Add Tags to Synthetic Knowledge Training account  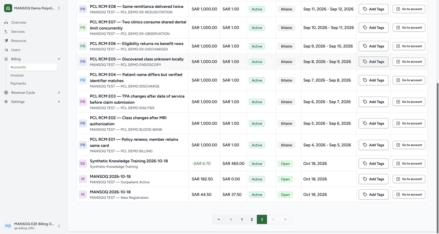[373, 164]
